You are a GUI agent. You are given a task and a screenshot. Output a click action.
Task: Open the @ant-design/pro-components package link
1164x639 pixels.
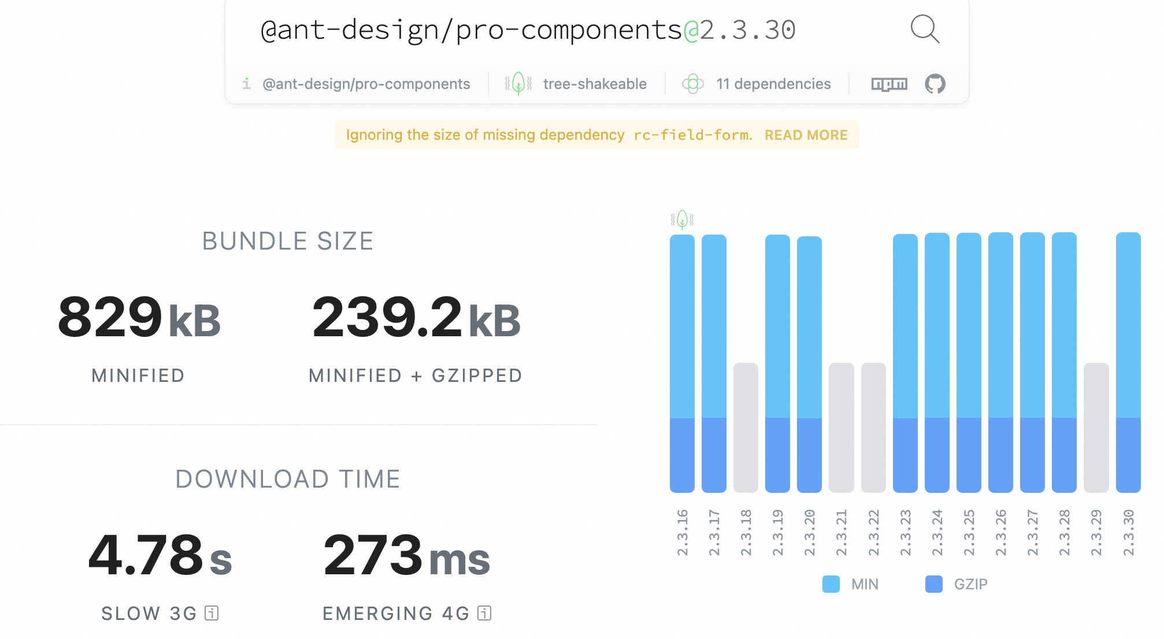(x=366, y=84)
